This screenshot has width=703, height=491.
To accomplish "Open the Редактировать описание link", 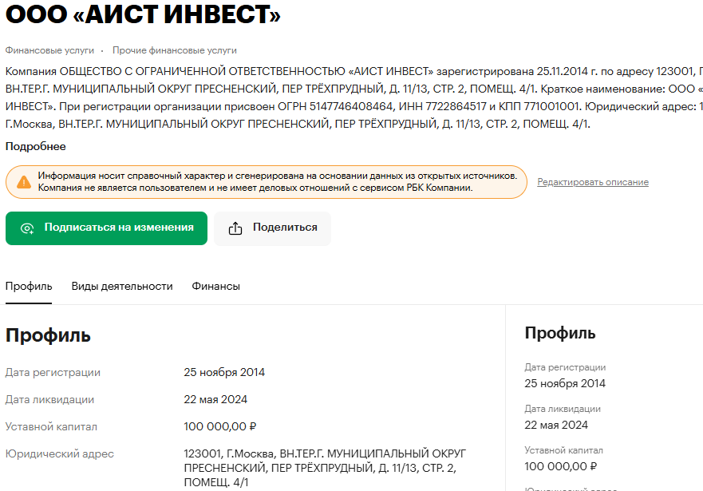I will 593,182.
